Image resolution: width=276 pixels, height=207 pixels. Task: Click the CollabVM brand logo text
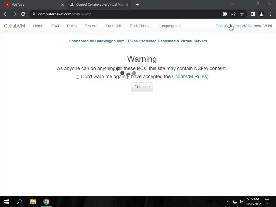click(15, 26)
